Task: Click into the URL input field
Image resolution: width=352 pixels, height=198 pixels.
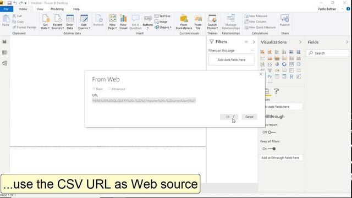Action: (x=144, y=101)
